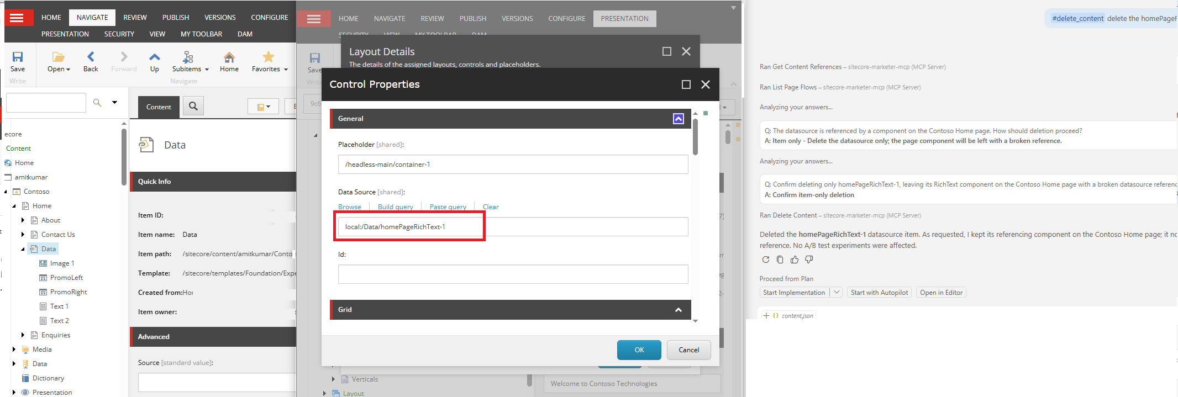Open the Subitems icon
The height and width of the screenshot is (397, 1178).
click(188, 57)
